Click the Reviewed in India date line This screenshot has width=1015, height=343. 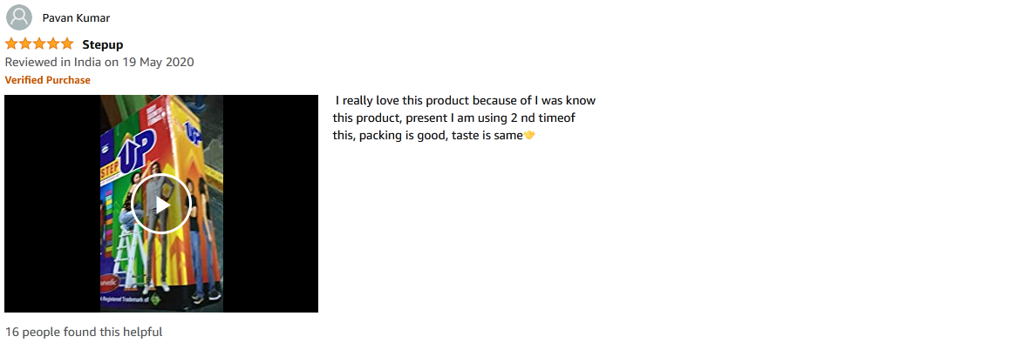(x=99, y=62)
